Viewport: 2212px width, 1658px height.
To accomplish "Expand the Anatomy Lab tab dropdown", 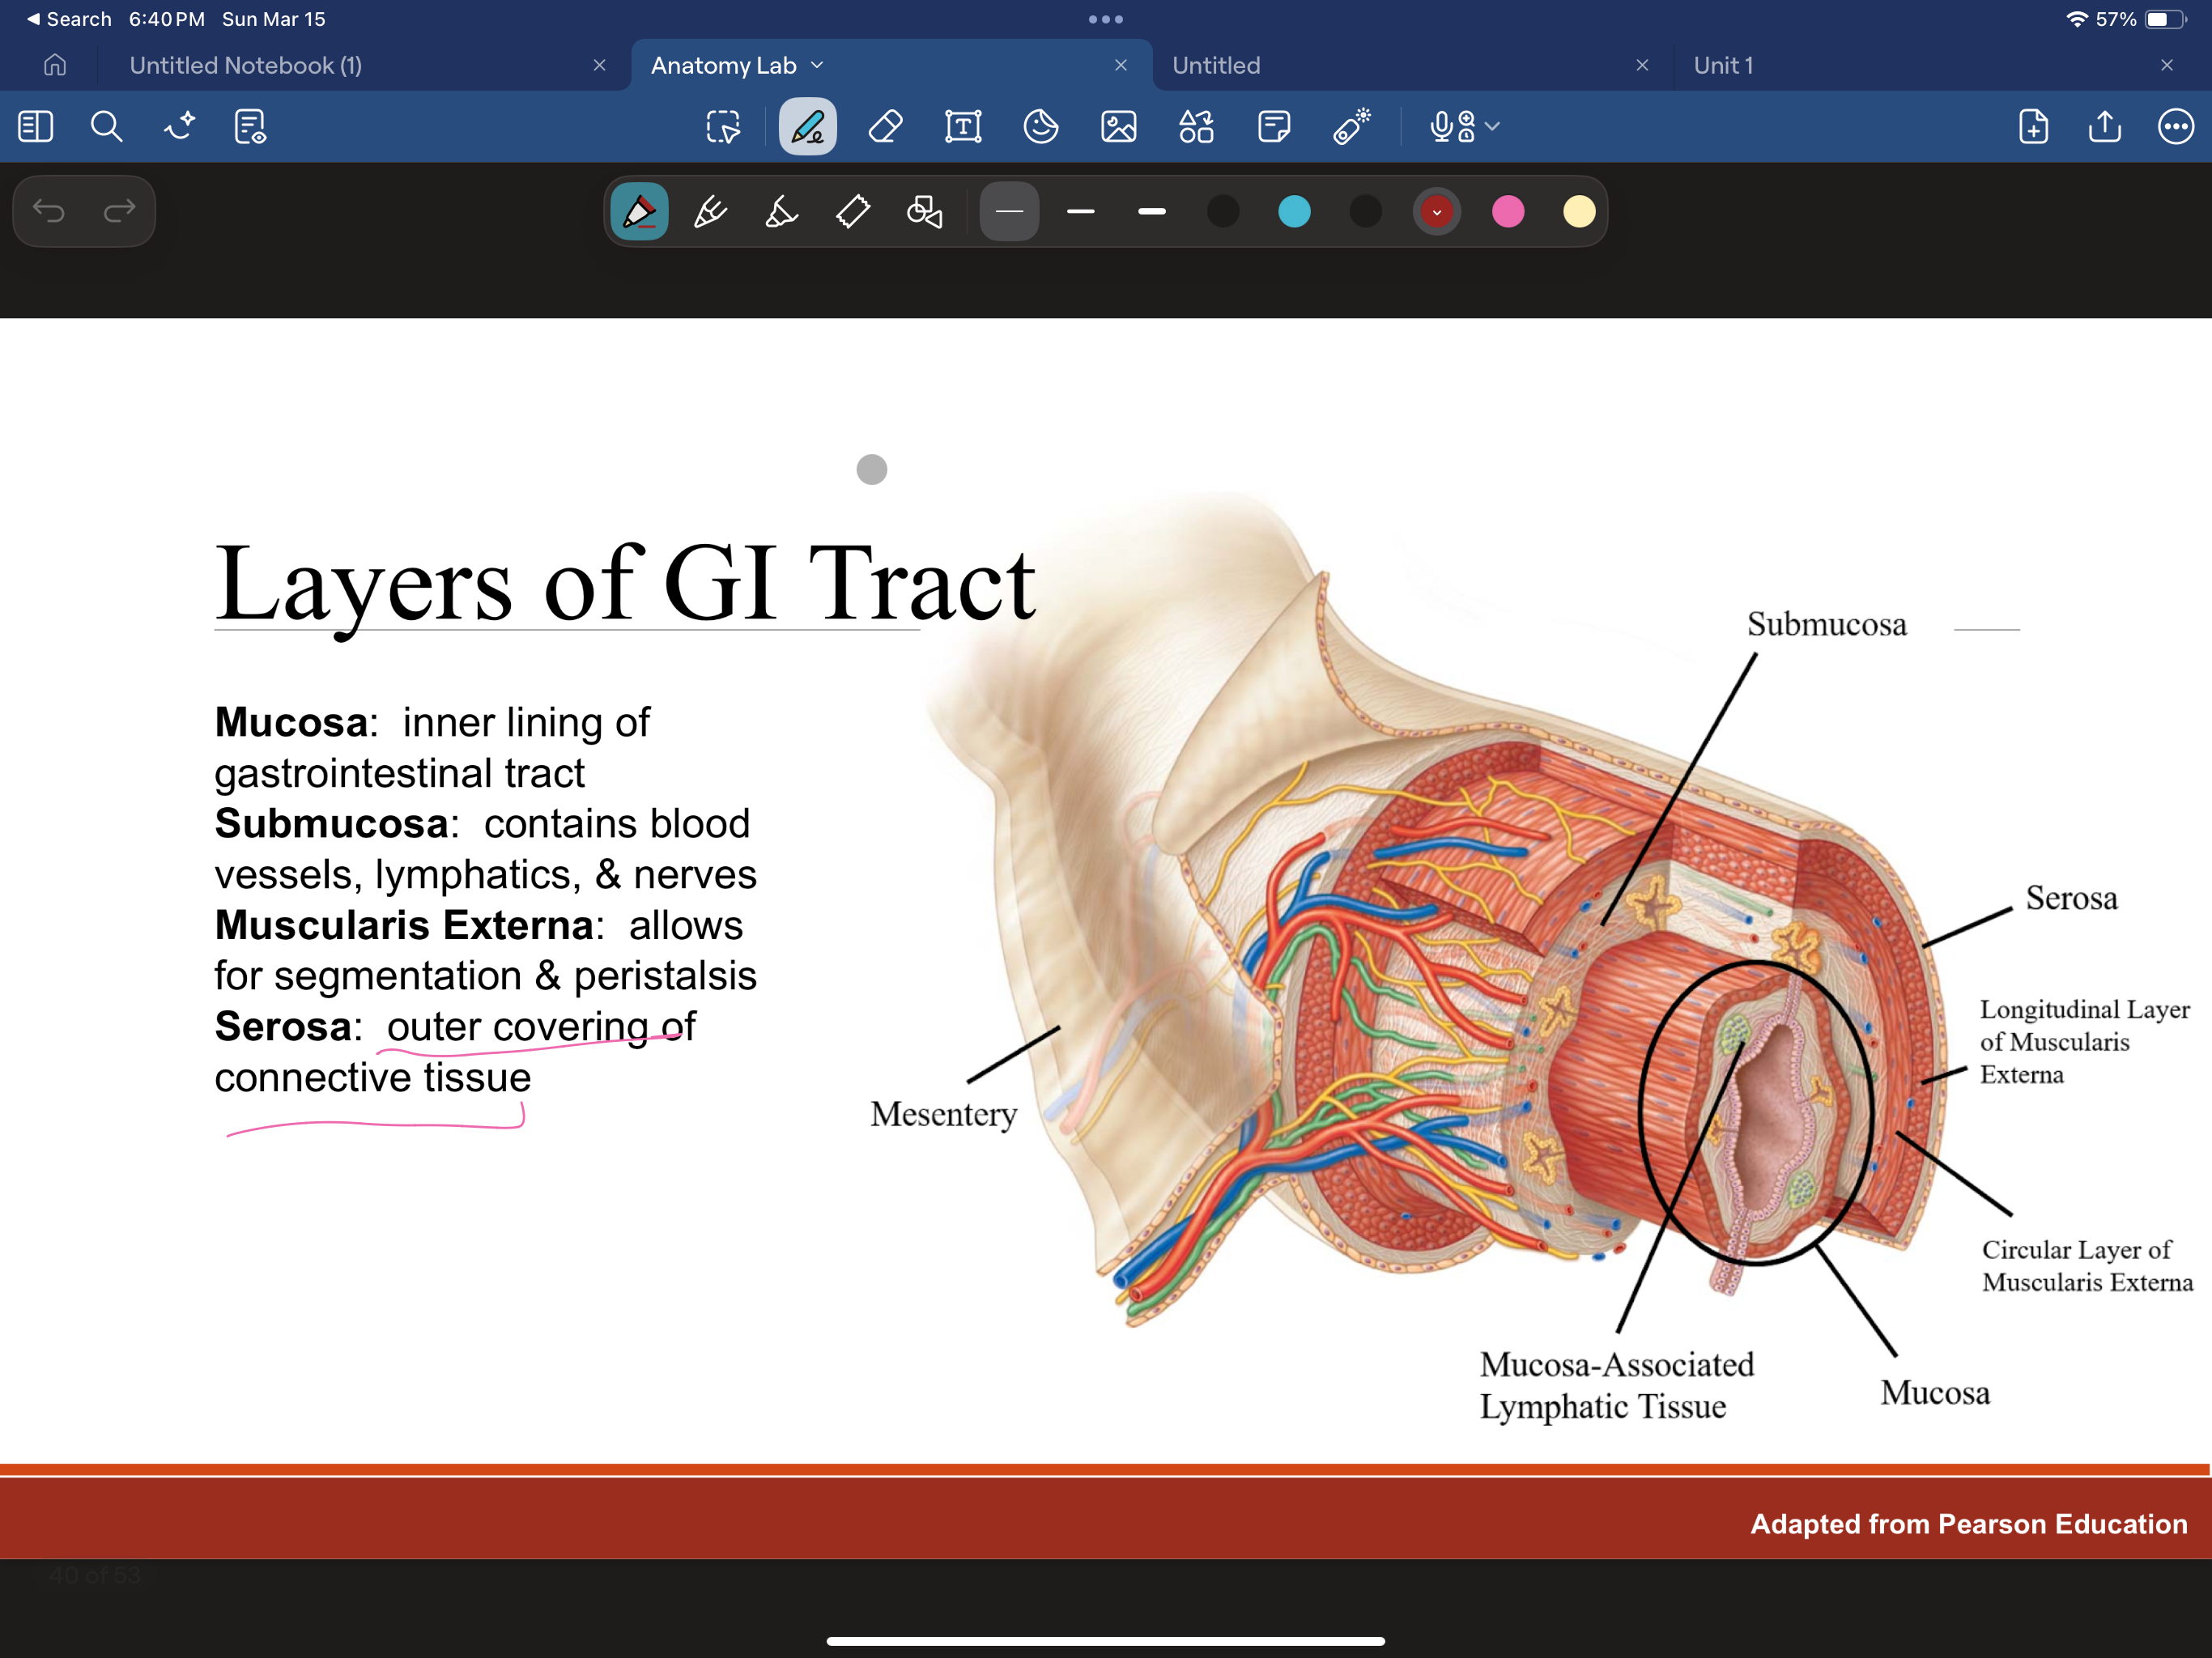I will 817,65.
